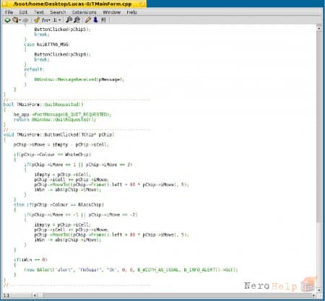Click the scroll-up arrow of vertical scrollbar

tap(319, 28)
